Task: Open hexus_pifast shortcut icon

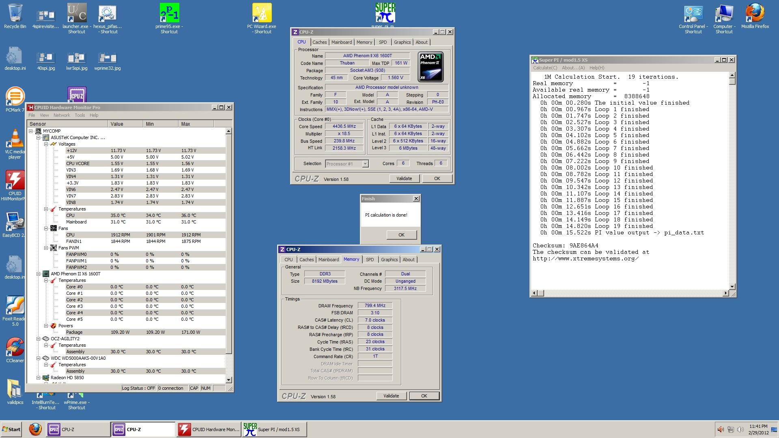Action: tap(108, 18)
